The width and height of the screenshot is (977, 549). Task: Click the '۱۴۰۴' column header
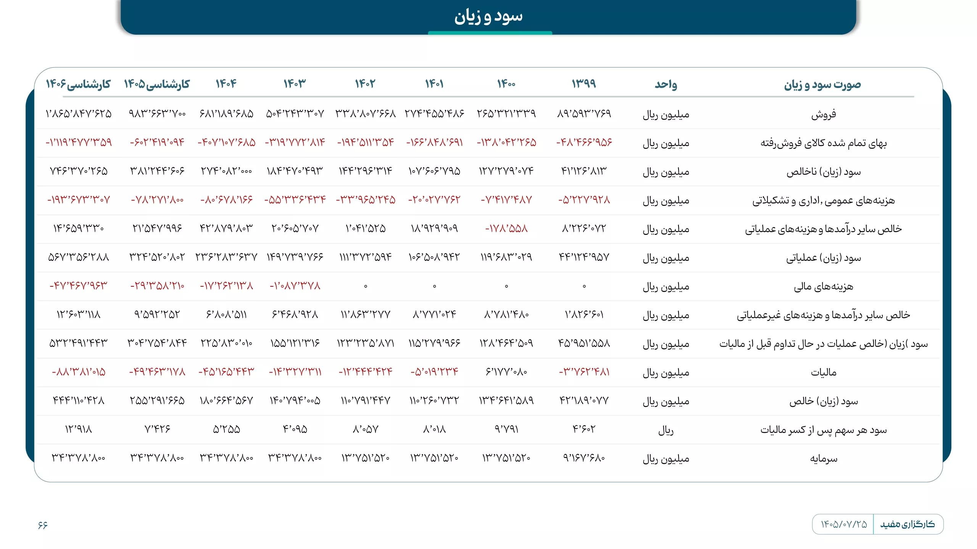coord(226,83)
